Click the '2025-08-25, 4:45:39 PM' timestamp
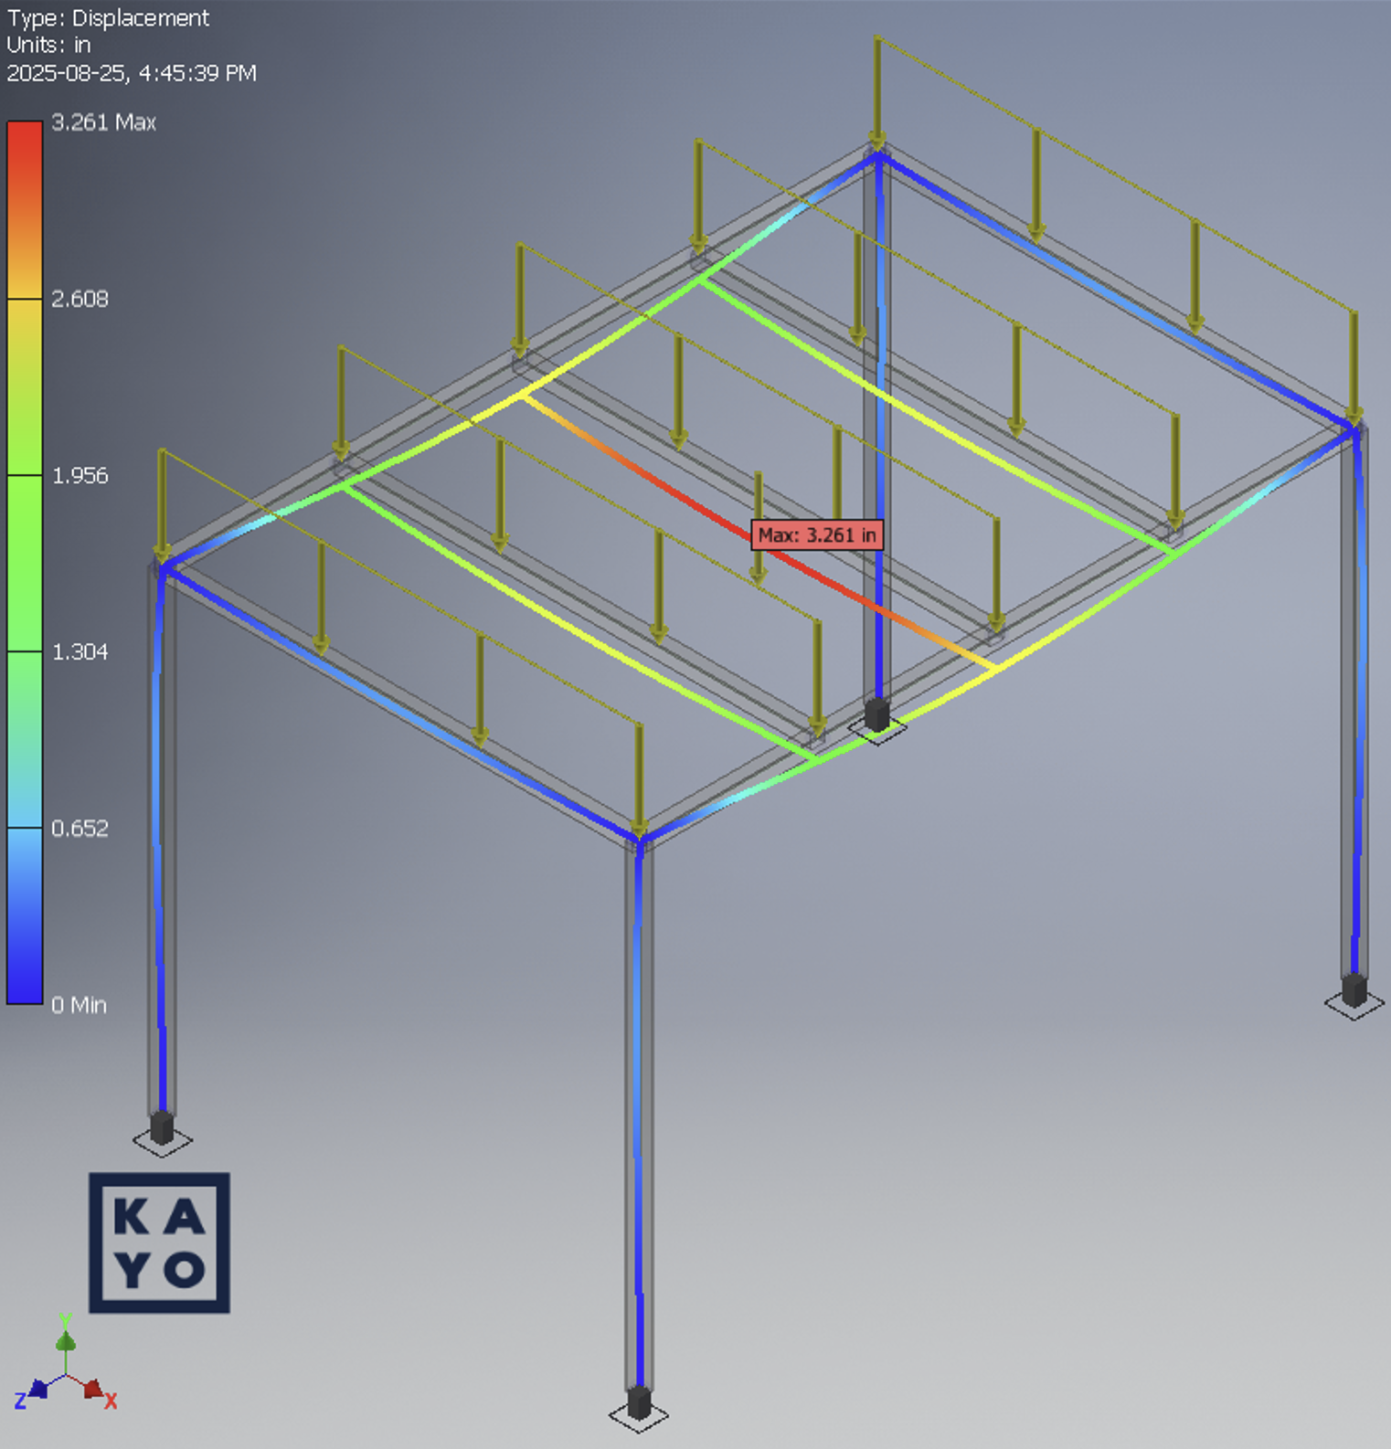1391x1449 pixels. point(132,73)
